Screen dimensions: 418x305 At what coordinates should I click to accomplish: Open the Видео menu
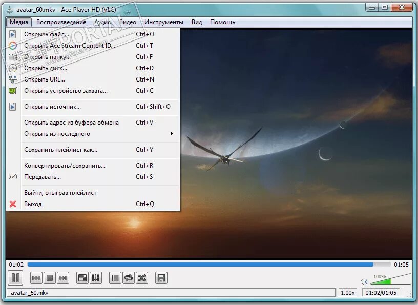[128, 22]
